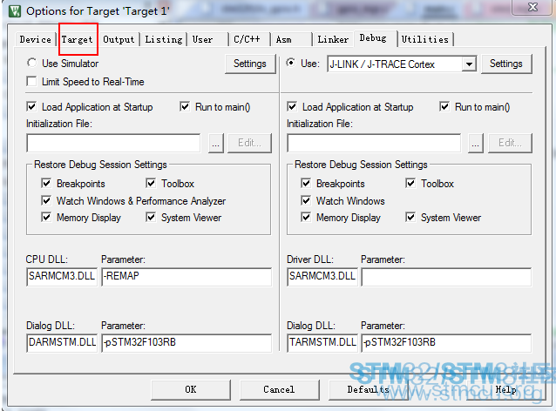Click the empty Driver DLL parameter field
The height and width of the screenshot is (411, 556).
click(446, 276)
